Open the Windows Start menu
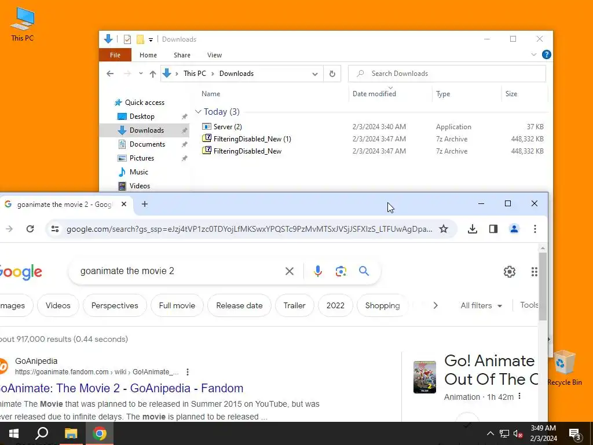The width and height of the screenshot is (593, 445). (14, 433)
